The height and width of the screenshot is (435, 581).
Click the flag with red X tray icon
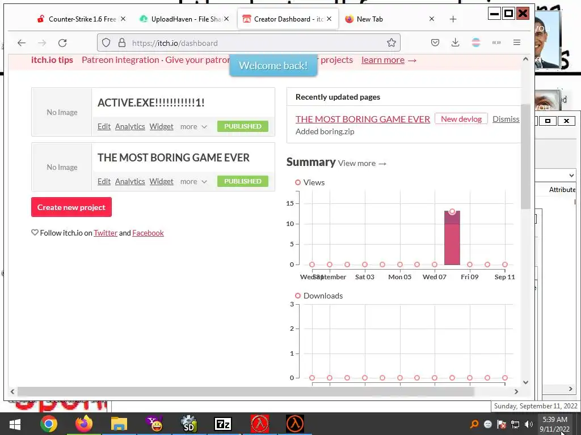pyautogui.click(x=502, y=424)
